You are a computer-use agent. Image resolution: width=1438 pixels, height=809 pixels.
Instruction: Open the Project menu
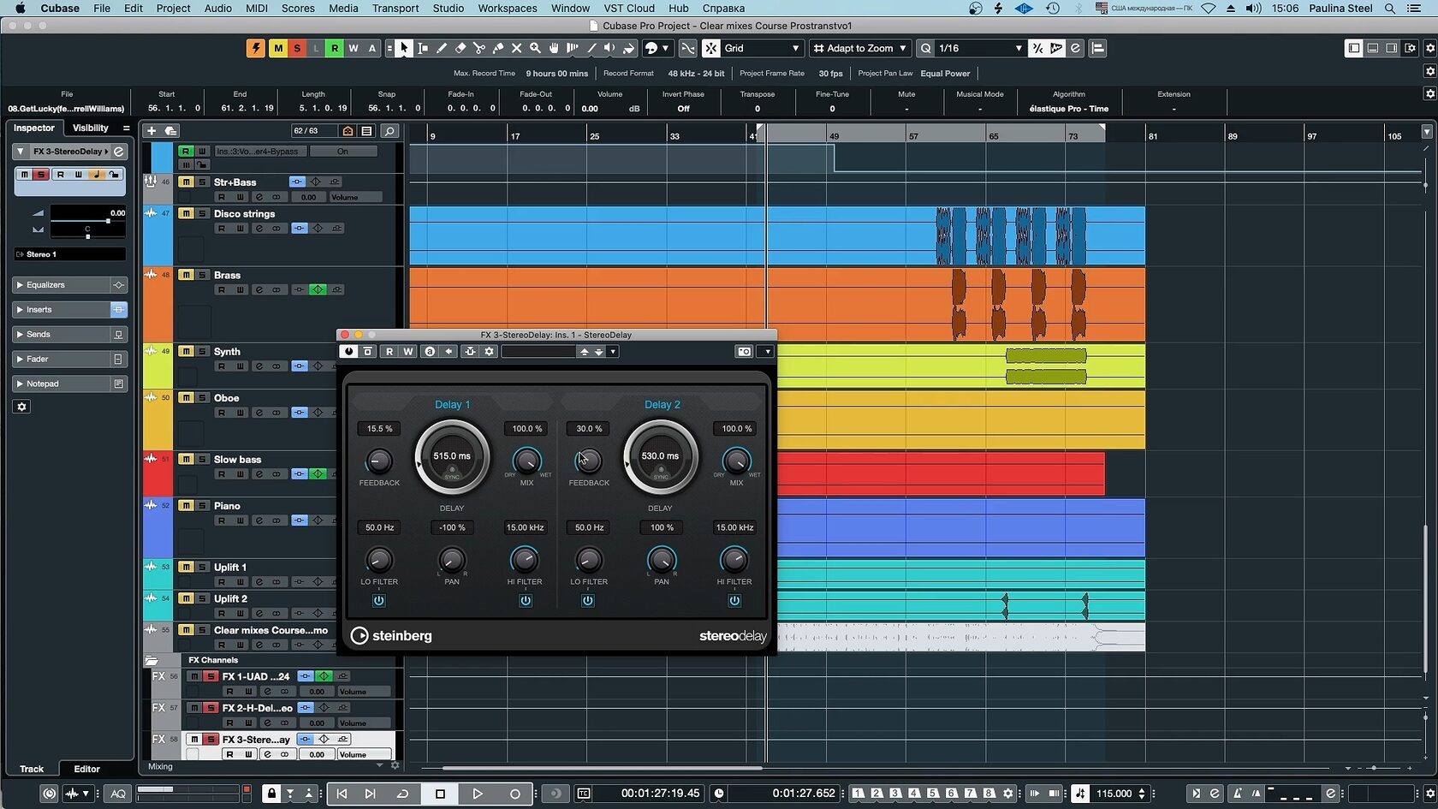coord(173,9)
